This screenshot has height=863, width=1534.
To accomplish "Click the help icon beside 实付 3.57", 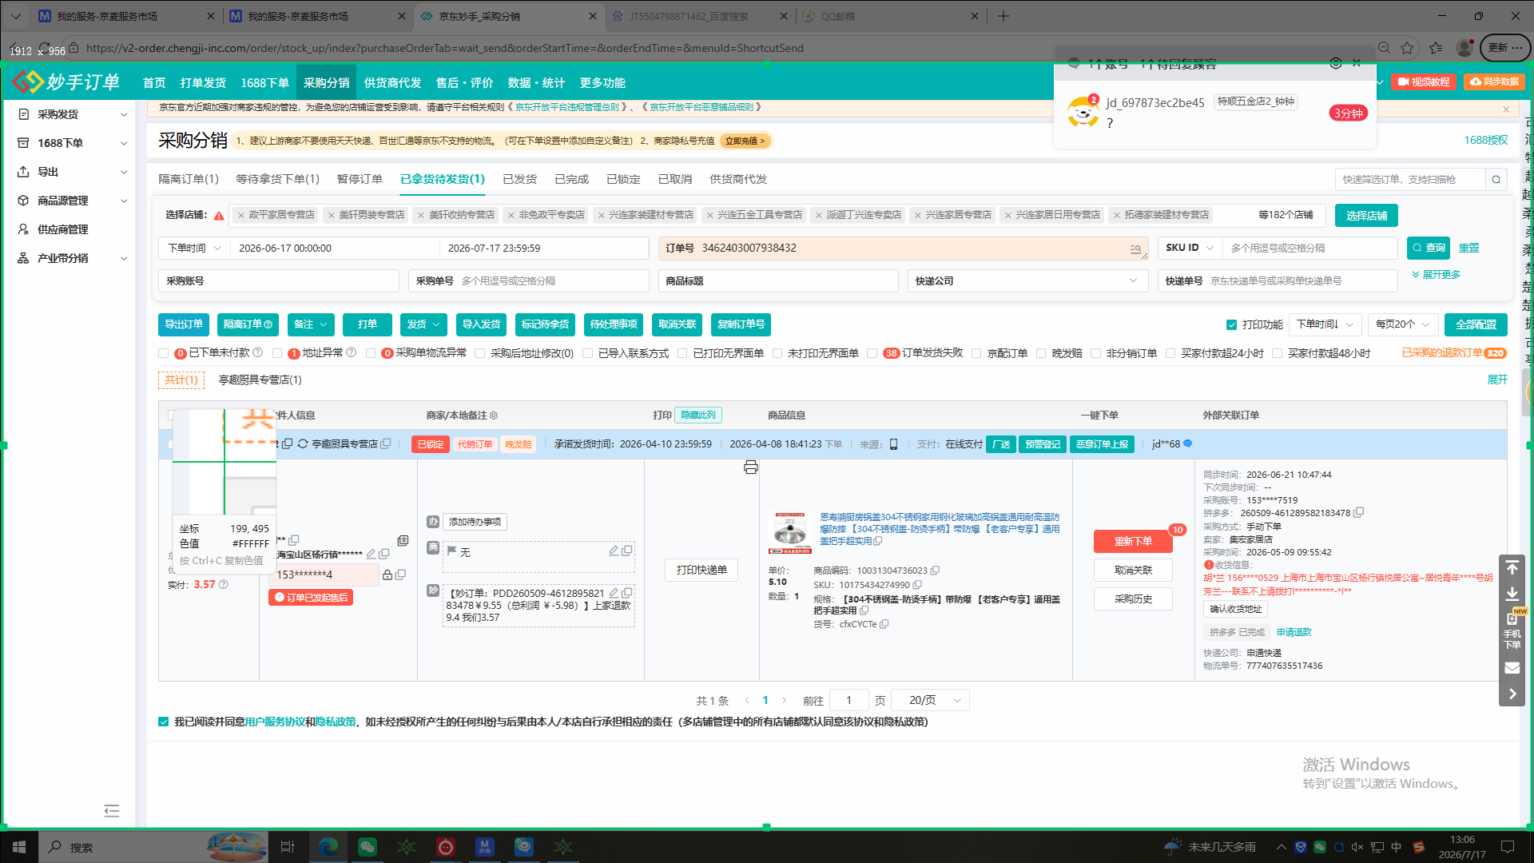I will point(224,584).
